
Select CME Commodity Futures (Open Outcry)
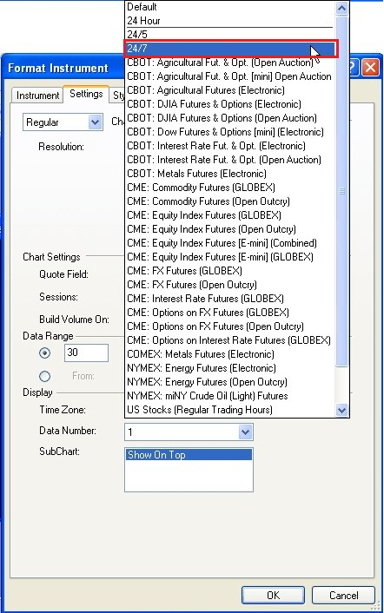point(230,201)
